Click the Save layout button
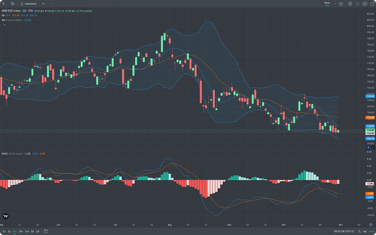This screenshot has height=235, width=376. [327, 3]
